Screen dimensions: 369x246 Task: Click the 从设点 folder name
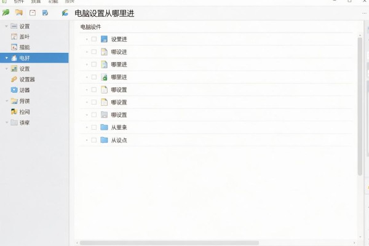click(x=119, y=140)
